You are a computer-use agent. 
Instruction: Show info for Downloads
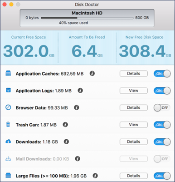(x=66, y=142)
